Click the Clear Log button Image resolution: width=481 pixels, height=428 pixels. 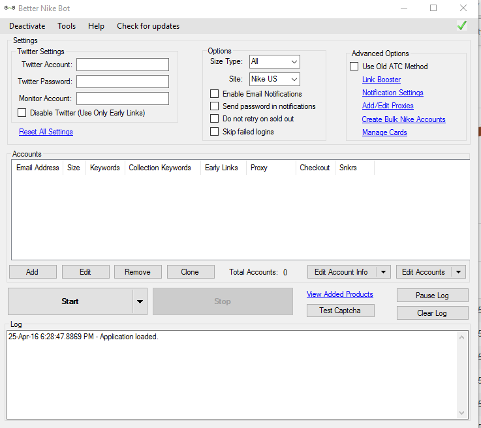point(432,313)
